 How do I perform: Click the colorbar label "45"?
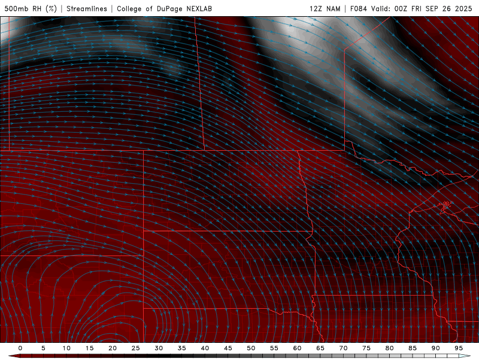pos(228,348)
